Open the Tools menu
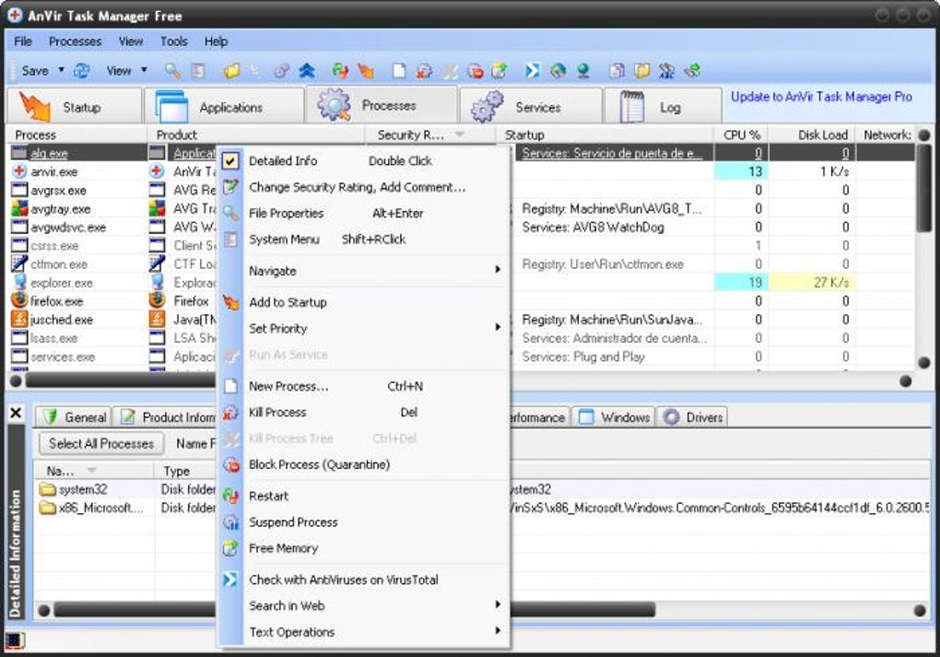Image resolution: width=940 pixels, height=657 pixels. [173, 41]
